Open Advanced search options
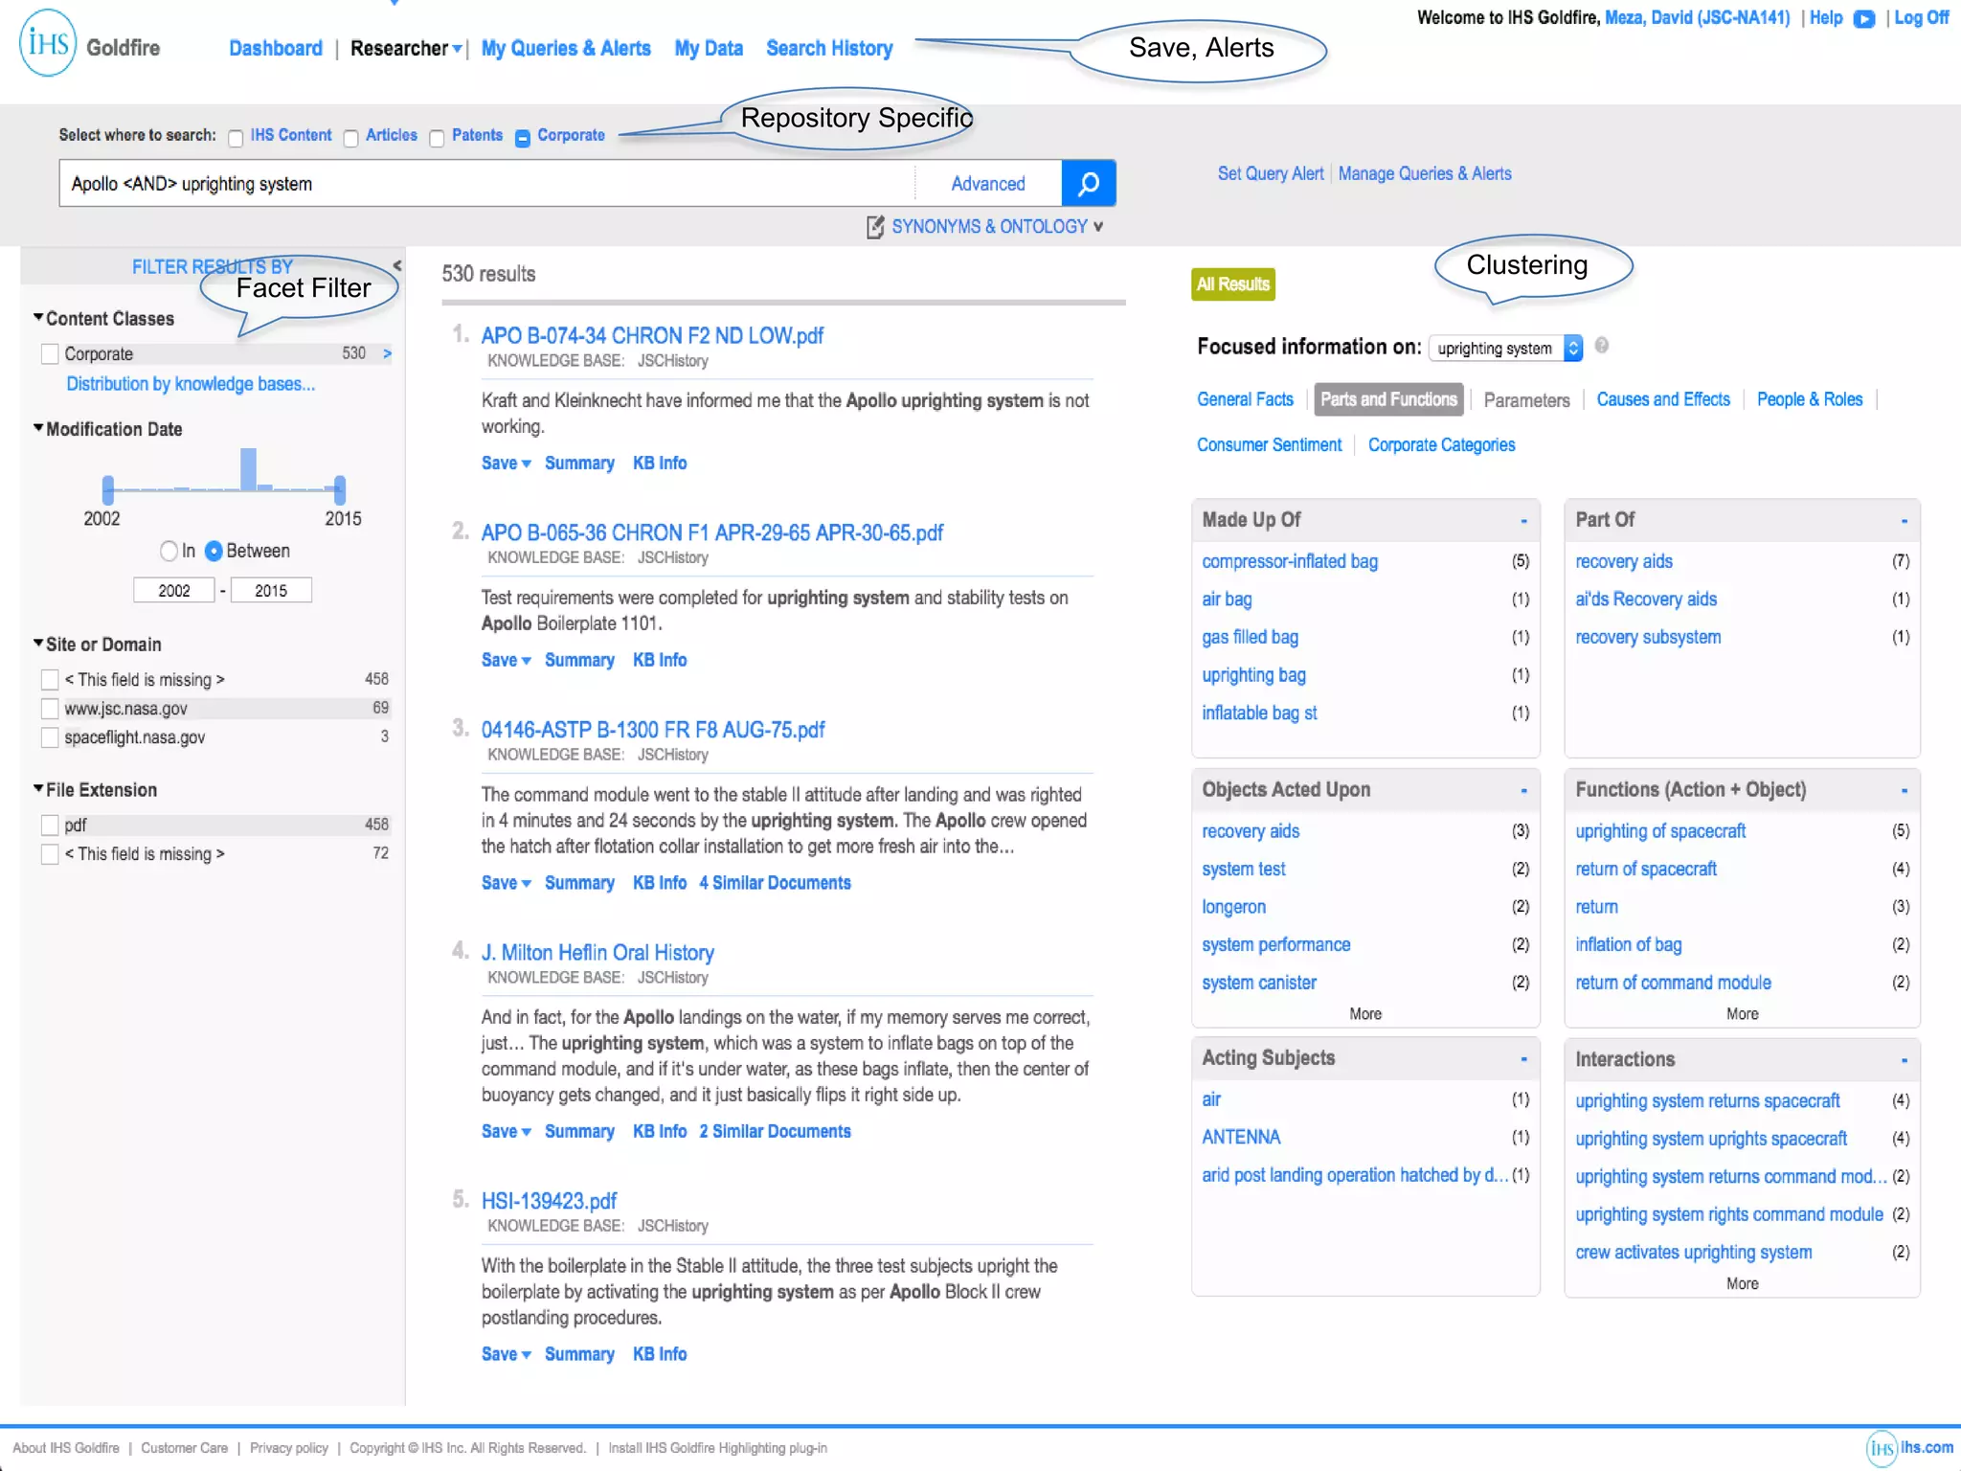The height and width of the screenshot is (1471, 1961). coord(988,184)
